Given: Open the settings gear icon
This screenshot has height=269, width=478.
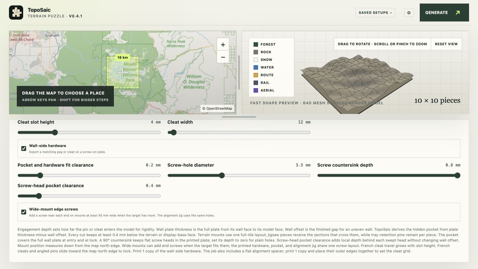Looking at the screenshot, I should [409, 13].
